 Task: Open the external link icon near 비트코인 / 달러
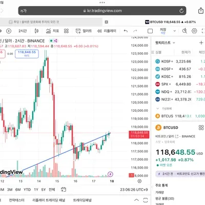coord(177,136)
